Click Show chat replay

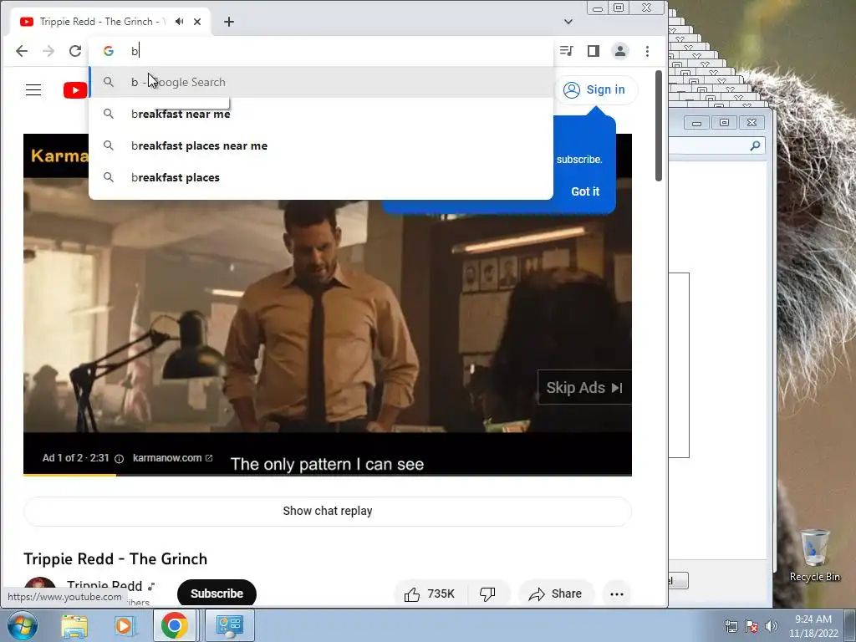pos(328,511)
